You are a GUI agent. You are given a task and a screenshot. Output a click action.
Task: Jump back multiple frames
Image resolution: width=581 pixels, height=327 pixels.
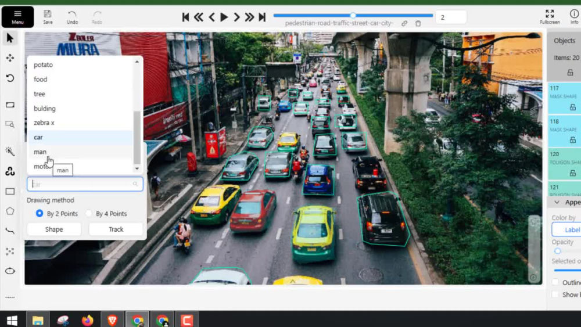tap(199, 17)
